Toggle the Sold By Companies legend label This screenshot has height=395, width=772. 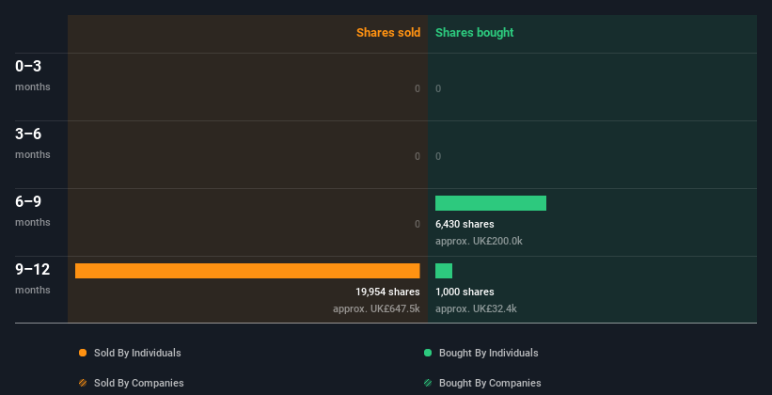[x=139, y=383]
